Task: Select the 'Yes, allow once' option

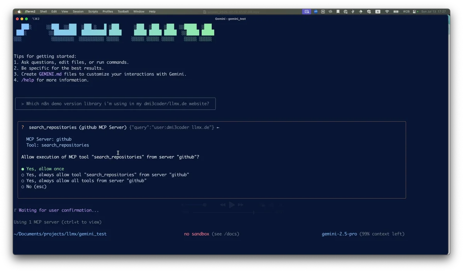Action: click(x=42, y=168)
